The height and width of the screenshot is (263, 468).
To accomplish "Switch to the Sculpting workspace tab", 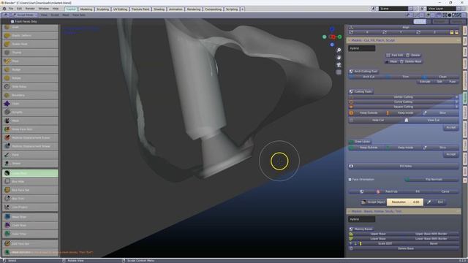I will (x=102, y=9).
